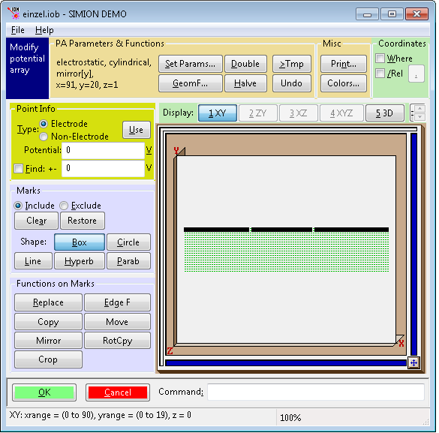Click the >Tmp button
Viewport: 439px width, 433px height.
coord(291,64)
